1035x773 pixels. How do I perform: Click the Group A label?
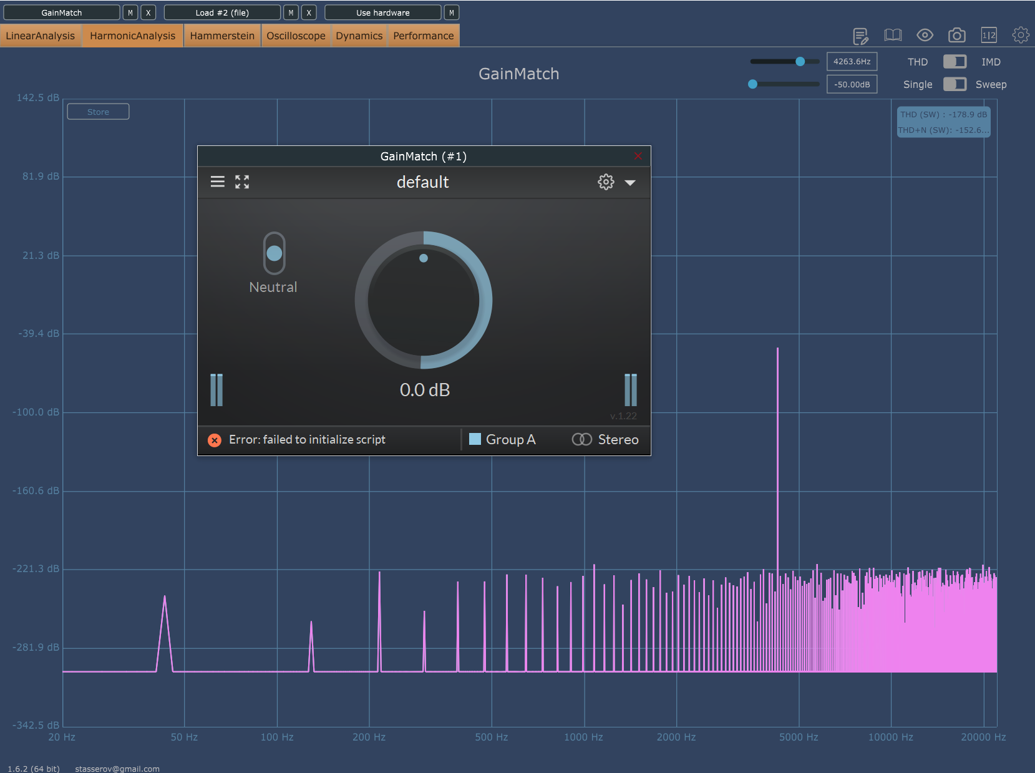[511, 440]
